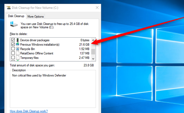
Task: Click the '2.47 MB' size value
Action: click(84, 58)
